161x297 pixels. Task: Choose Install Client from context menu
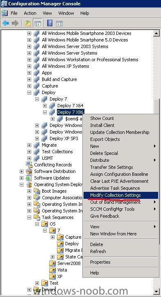pyautogui.click(x=120, y=125)
